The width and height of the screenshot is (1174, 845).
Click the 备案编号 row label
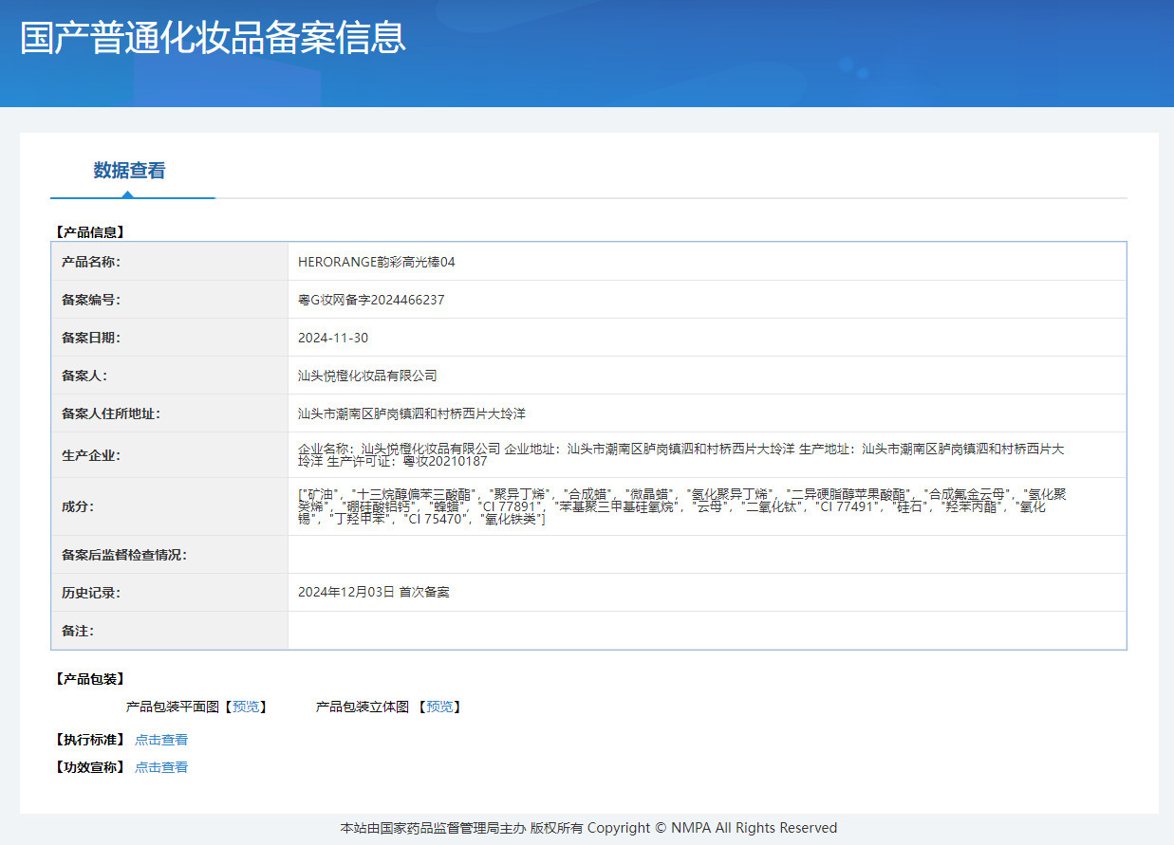click(x=91, y=300)
